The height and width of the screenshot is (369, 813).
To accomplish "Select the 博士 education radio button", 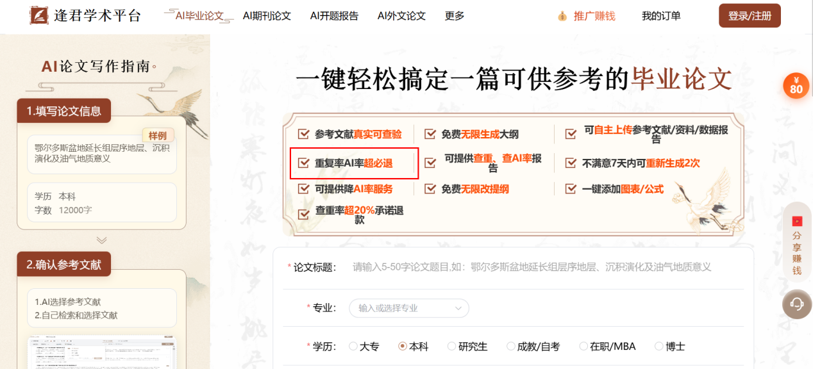I will (659, 346).
